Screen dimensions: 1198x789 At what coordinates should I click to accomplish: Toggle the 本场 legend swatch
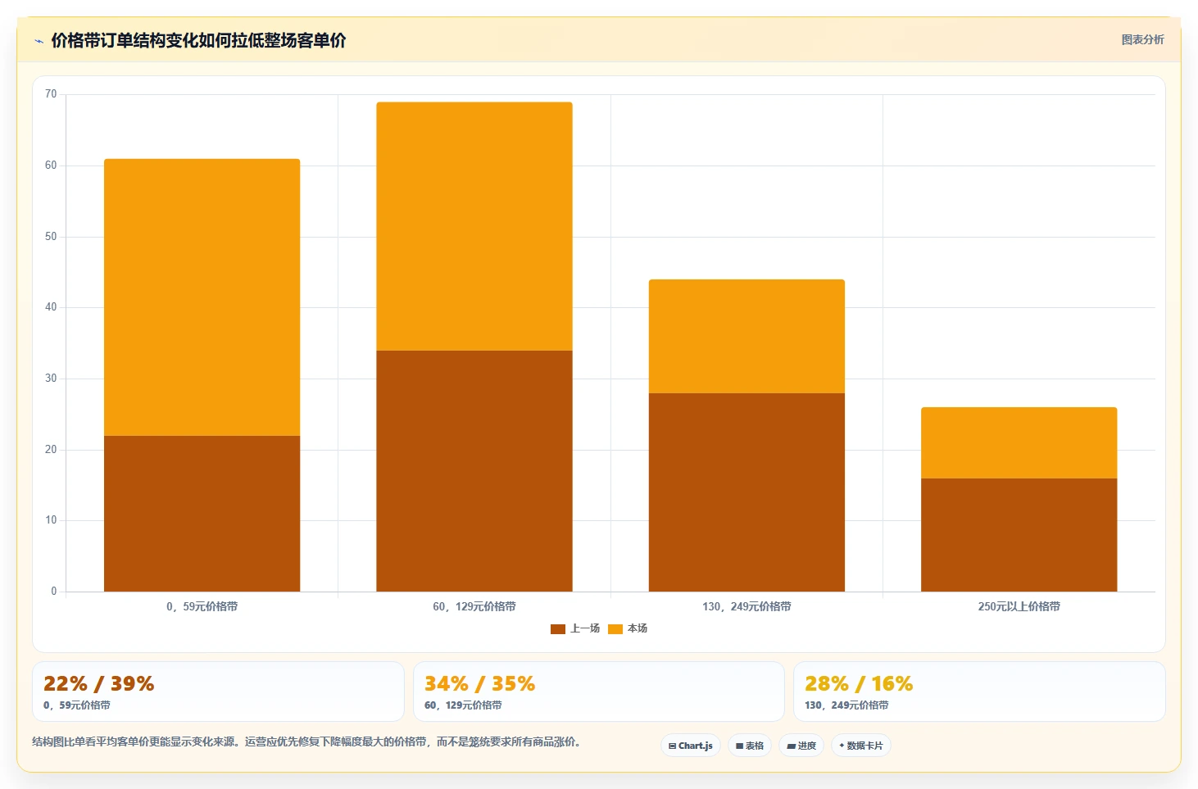[x=615, y=628]
